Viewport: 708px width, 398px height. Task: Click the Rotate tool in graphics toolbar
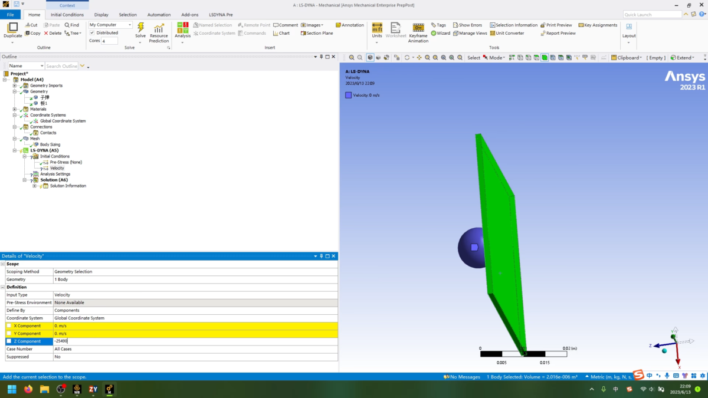(407, 58)
